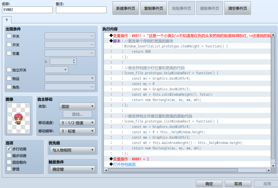The width and height of the screenshot is (278, 188).
Task: Click the horizontal scroll-left arrow
Action: tap(106, 170)
